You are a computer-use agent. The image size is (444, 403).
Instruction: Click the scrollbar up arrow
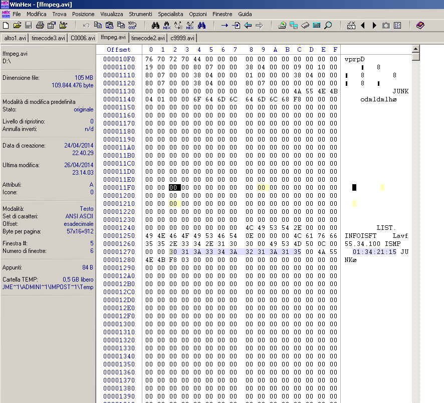[x=415, y=49]
